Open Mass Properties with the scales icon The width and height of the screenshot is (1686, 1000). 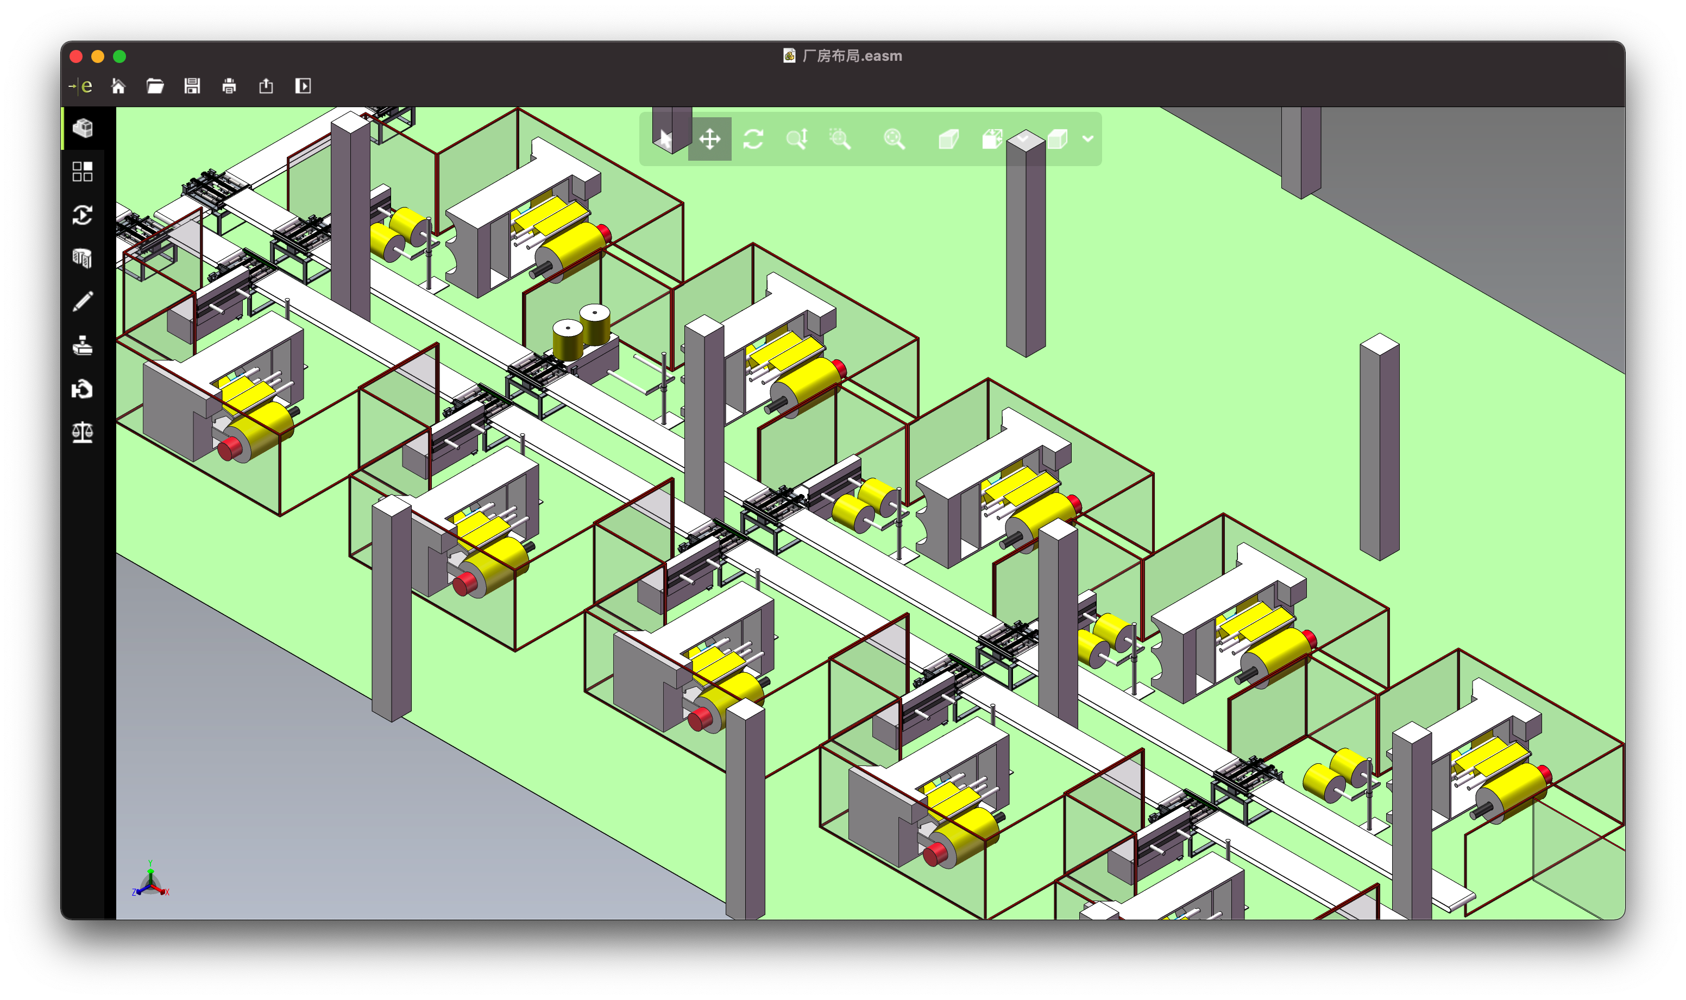click(82, 432)
